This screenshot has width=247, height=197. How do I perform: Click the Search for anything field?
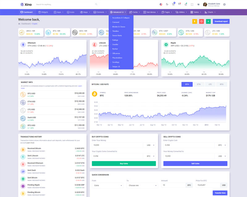click(x=65, y=4)
